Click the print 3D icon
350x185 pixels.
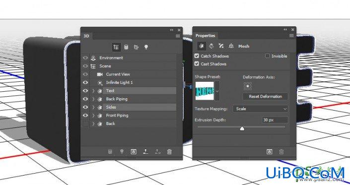158,152
